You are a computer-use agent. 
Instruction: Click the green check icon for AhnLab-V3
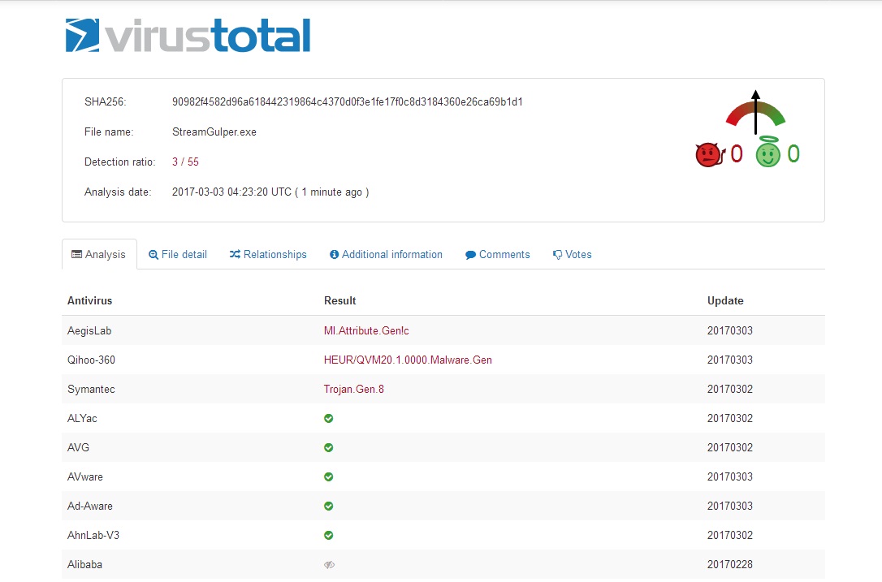(x=328, y=536)
